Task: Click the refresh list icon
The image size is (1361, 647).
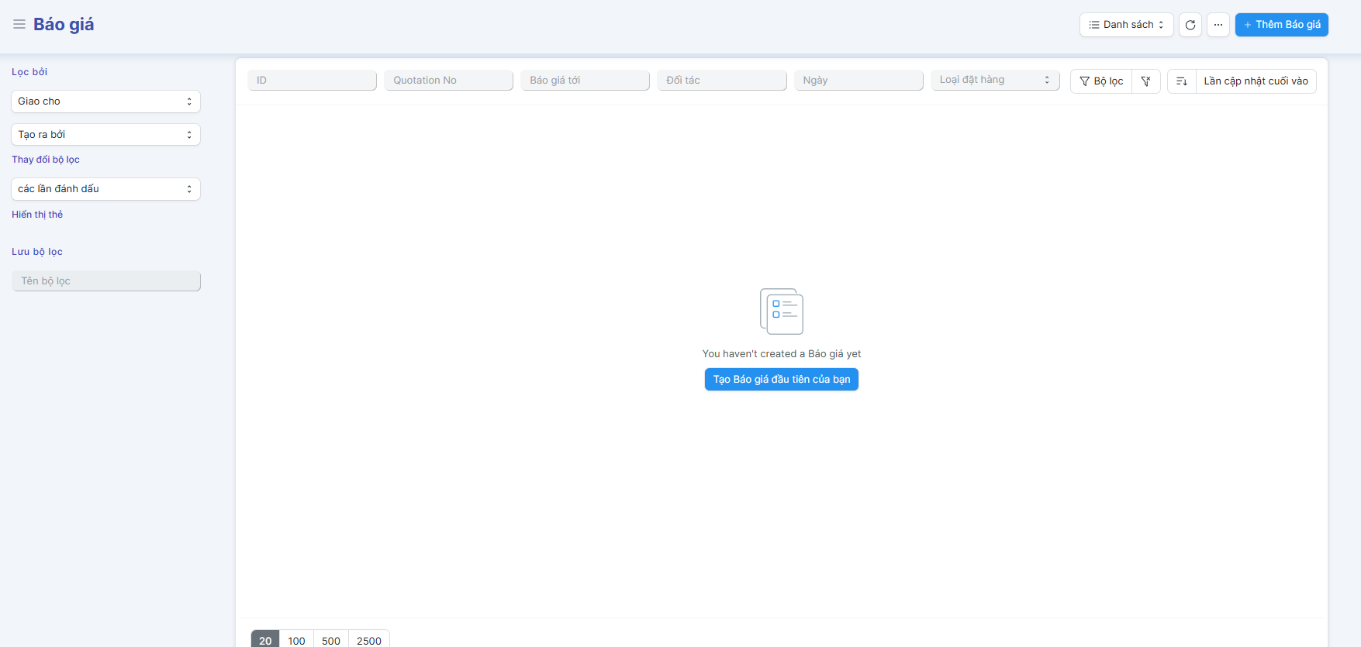Action: (x=1190, y=25)
